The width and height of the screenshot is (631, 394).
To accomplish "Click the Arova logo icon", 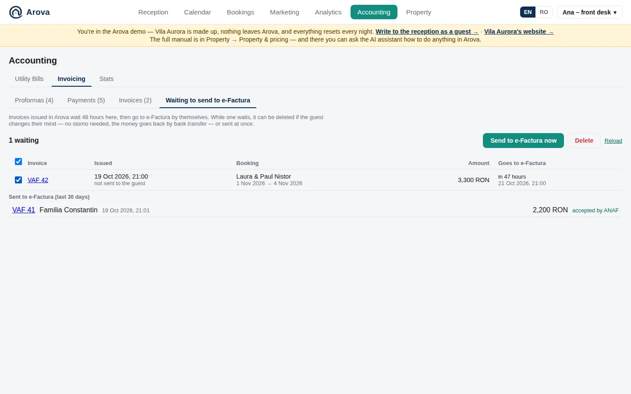I will pyautogui.click(x=16, y=12).
